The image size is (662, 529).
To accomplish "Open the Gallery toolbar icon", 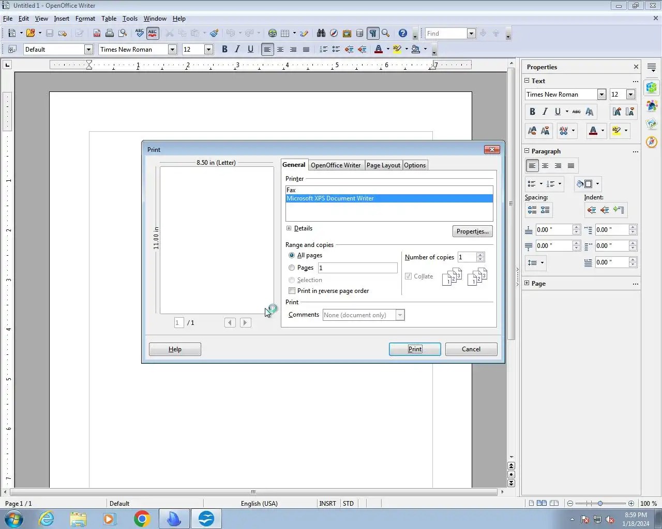I will pyautogui.click(x=347, y=33).
